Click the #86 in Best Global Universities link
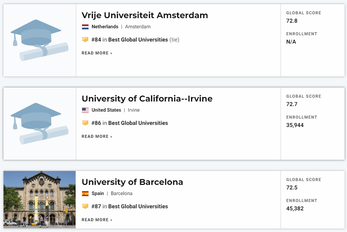 [130, 123]
